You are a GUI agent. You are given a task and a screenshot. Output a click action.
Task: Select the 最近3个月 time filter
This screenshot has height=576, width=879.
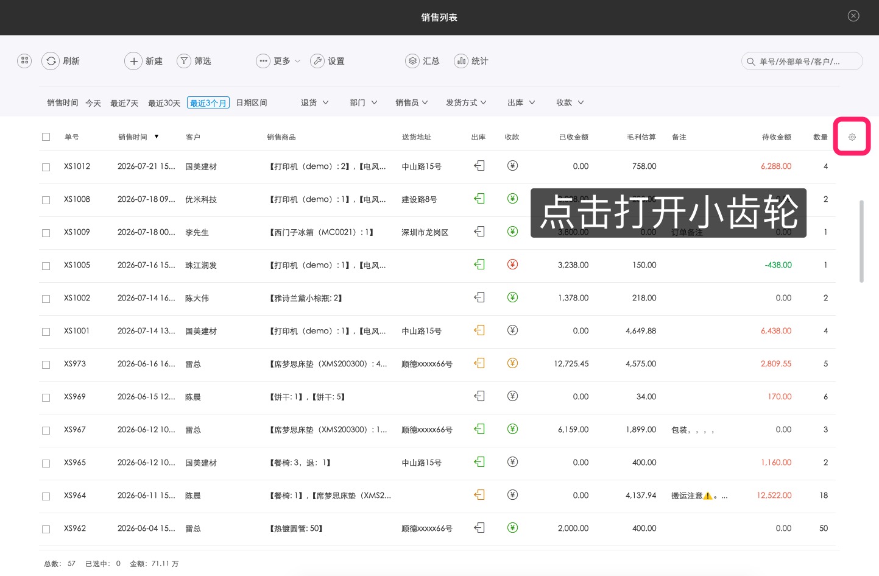pos(208,103)
